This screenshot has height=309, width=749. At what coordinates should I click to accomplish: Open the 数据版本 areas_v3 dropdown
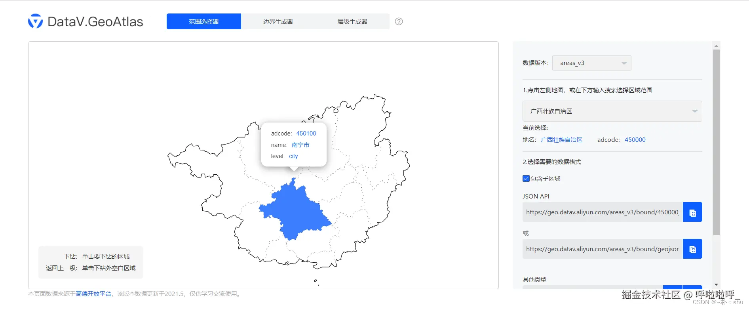[591, 63]
